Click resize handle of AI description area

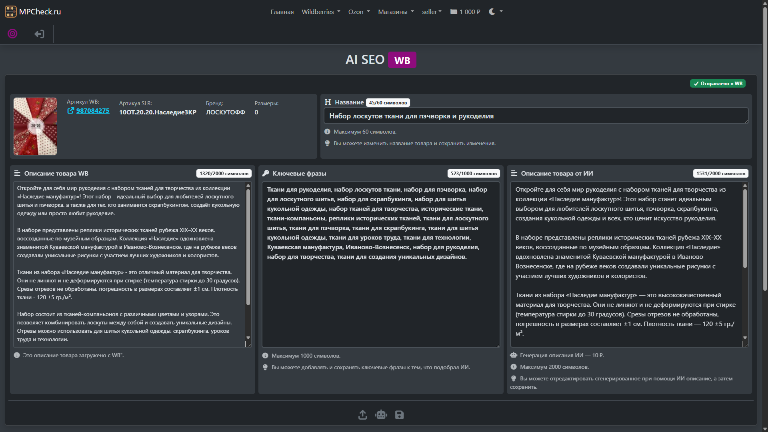click(x=745, y=344)
